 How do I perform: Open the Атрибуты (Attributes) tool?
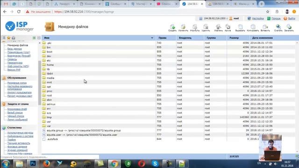pyautogui.click(x=195, y=28)
